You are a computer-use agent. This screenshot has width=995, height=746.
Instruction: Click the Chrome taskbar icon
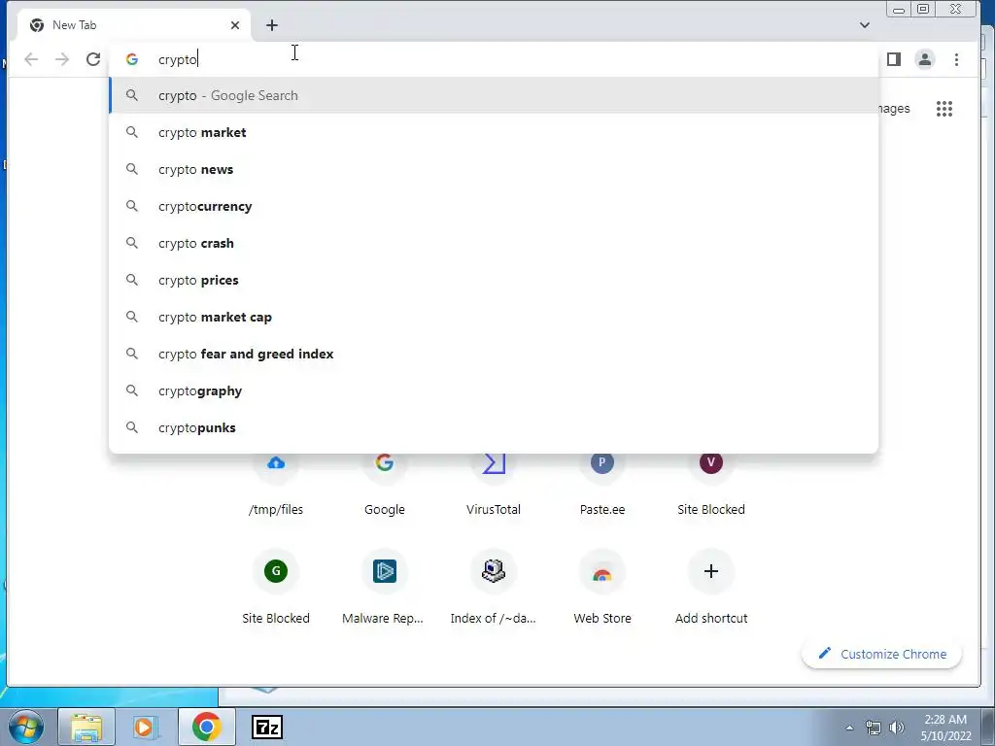206,727
